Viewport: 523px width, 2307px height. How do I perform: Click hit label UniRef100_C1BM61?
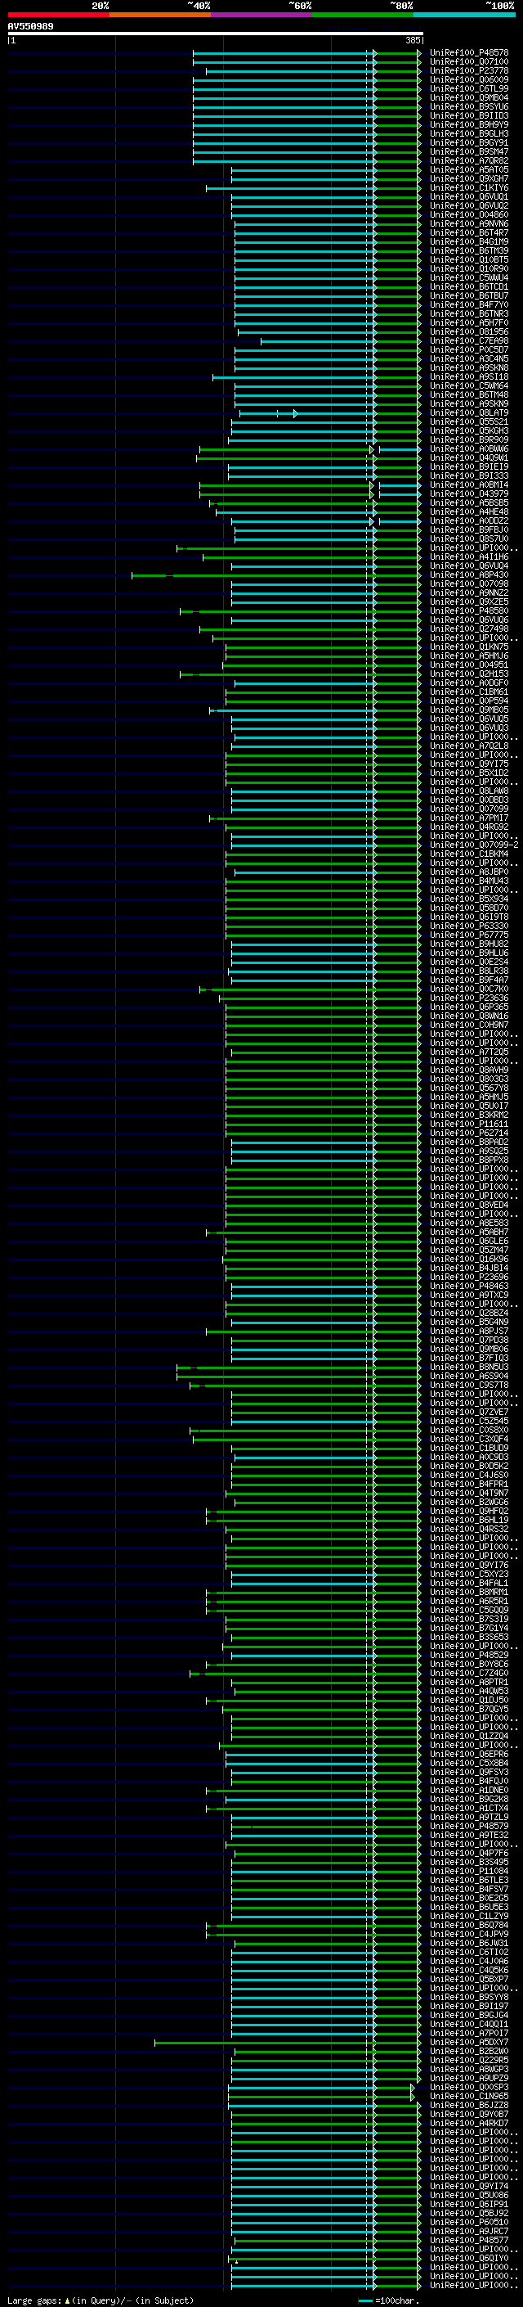point(469,692)
